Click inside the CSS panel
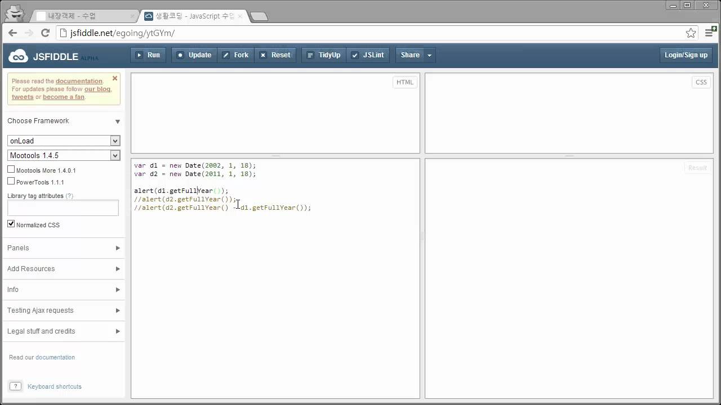 pyautogui.click(x=569, y=112)
